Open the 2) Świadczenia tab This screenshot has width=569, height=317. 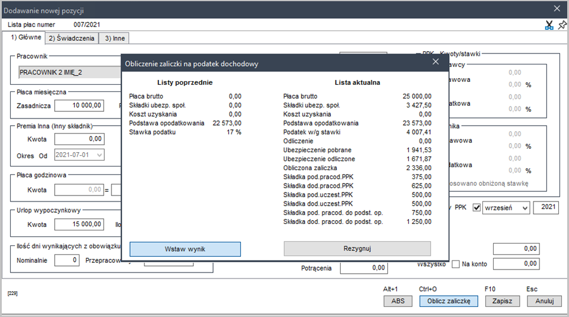[72, 38]
